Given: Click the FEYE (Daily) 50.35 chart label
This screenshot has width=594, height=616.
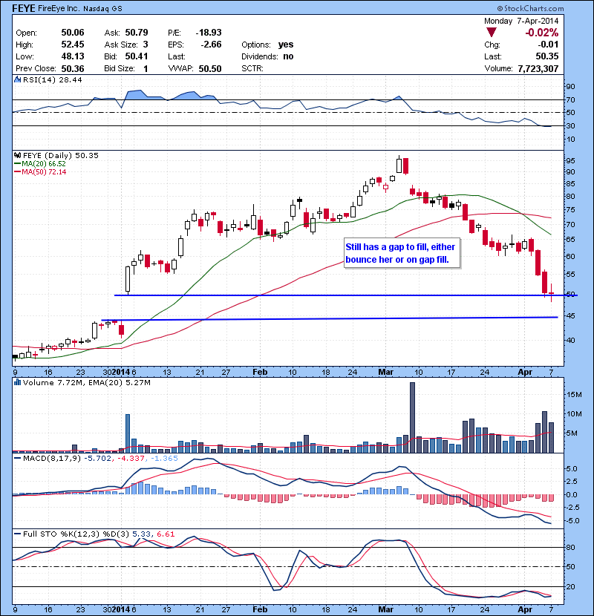Looking at the screenshot, I should (61, 155).
